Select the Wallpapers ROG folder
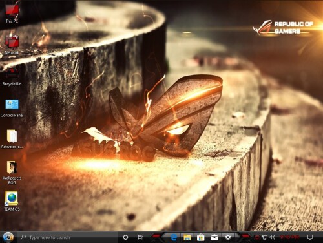This screenshot has width=323, height=243. point(12,173)
